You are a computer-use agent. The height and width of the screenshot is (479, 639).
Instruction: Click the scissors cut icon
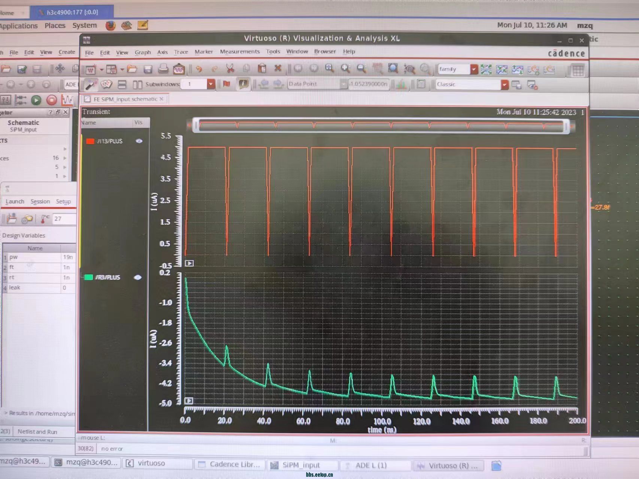230,68
